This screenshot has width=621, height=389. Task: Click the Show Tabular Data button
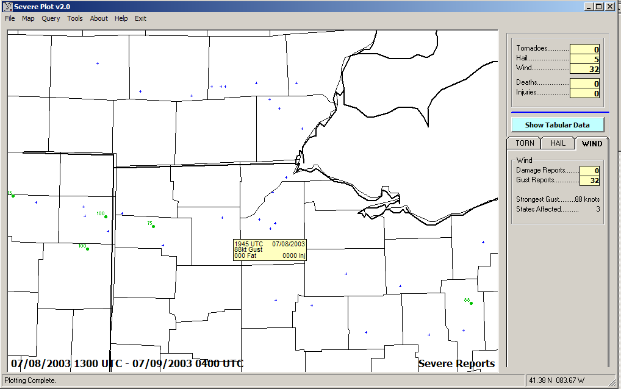(557, 124)
